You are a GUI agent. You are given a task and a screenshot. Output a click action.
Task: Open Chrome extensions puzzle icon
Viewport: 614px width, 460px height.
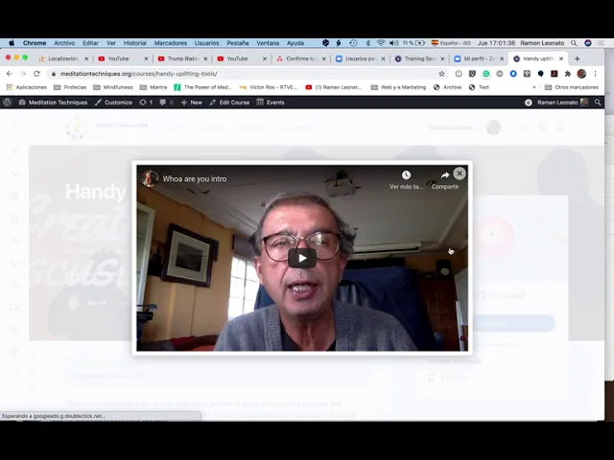pos(568,74)
